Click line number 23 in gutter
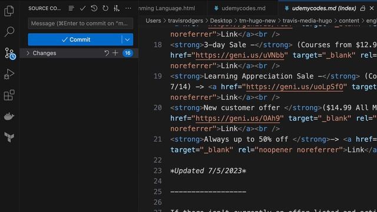377x212 pixels. tap(158, 171)
